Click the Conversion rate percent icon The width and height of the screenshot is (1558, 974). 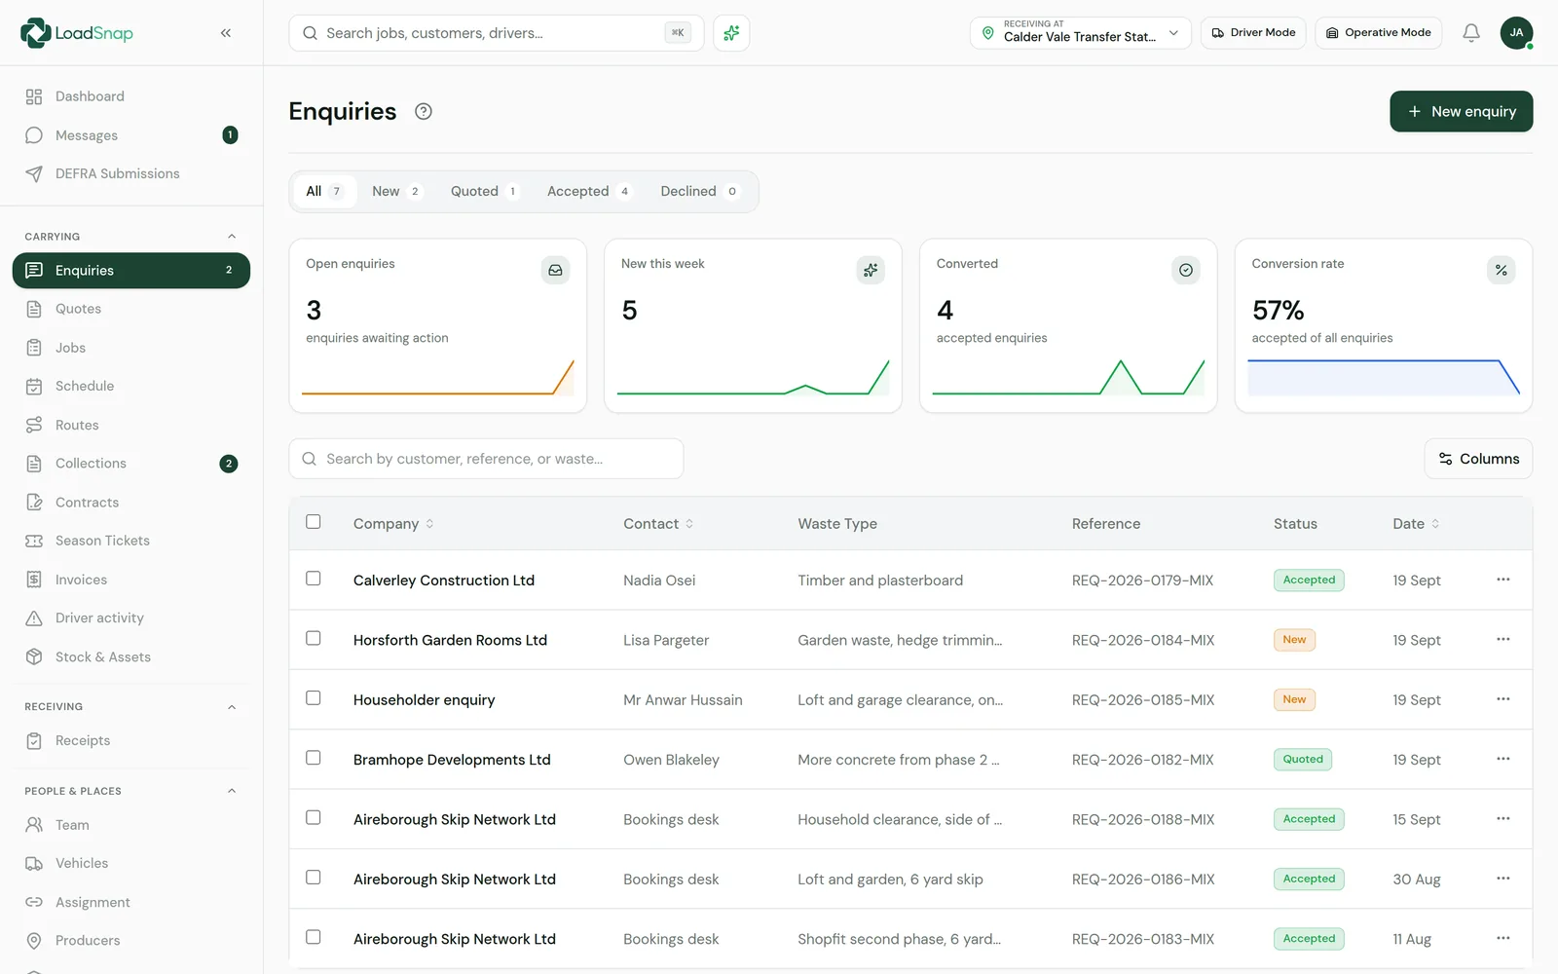point(1501,270)
